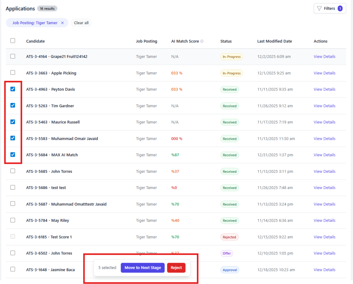Open View Details for Grape21 Fruit124142
353x284 pixels.
(324, 57)
